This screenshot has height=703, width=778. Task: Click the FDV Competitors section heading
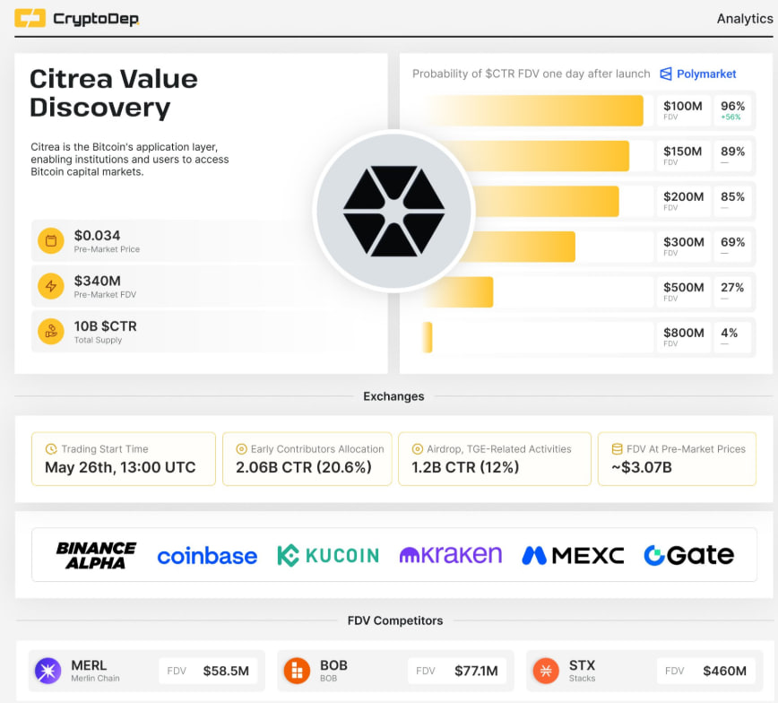coord(395,621)
